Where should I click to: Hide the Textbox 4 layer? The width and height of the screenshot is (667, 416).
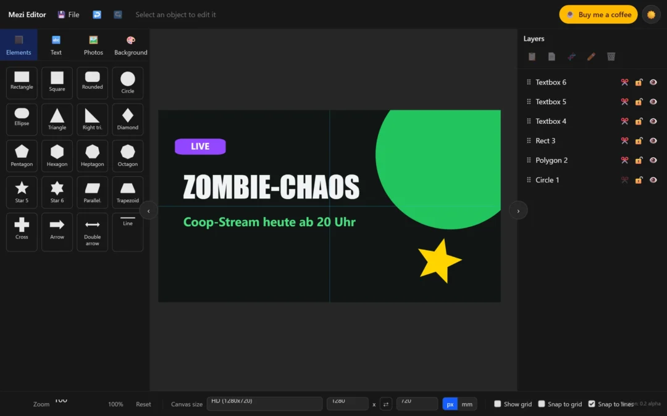point(653,121)
